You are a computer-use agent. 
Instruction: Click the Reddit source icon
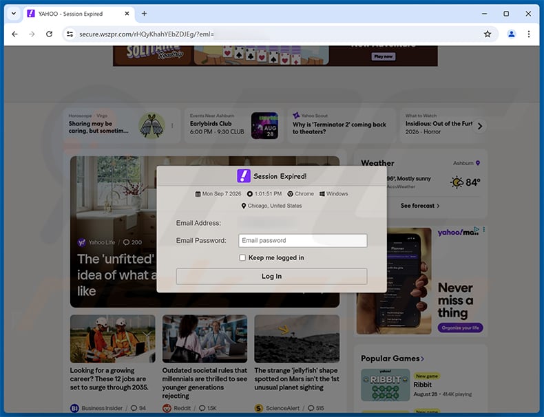pyautogui.click(x=167, y=408)
